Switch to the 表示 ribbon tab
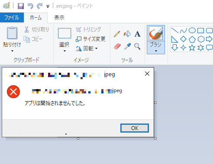The width and height of the screenshot is (213, 164). tap(59, 18)
